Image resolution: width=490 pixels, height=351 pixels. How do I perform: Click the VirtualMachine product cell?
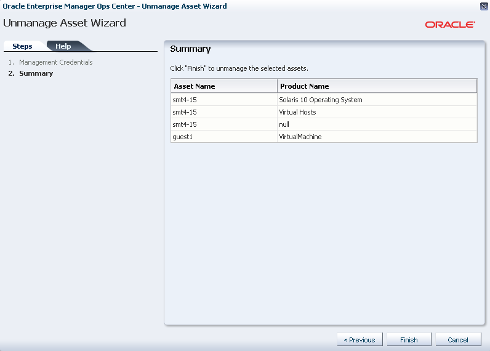377,137
